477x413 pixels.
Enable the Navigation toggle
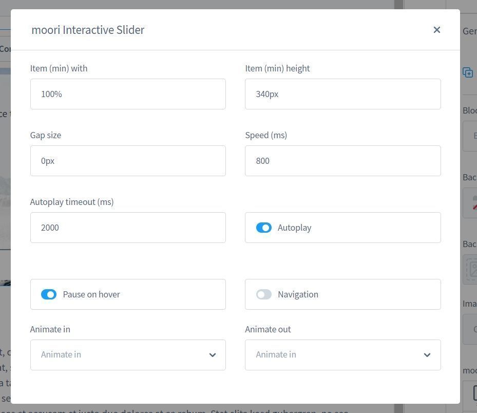point(264,294)
